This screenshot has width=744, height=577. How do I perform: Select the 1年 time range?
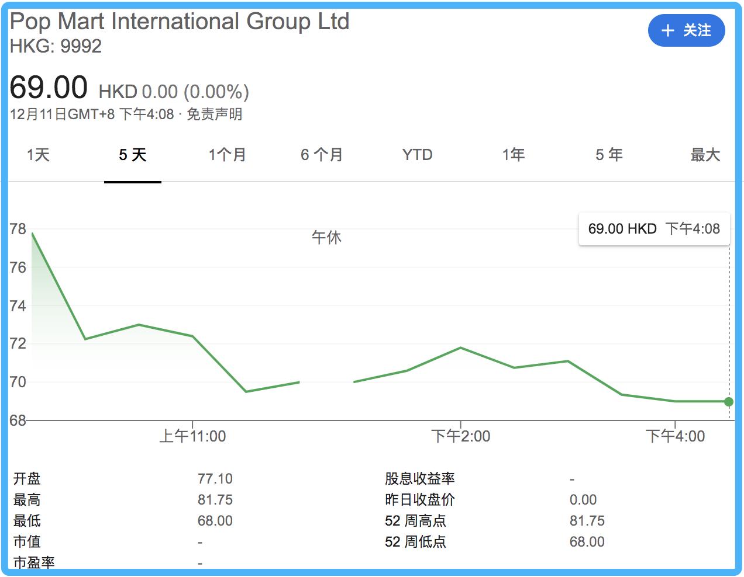(x=512, y=155)
